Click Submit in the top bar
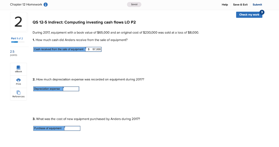Screen dimensions: 279x147 pyautogui.click(x=257, y=5)
